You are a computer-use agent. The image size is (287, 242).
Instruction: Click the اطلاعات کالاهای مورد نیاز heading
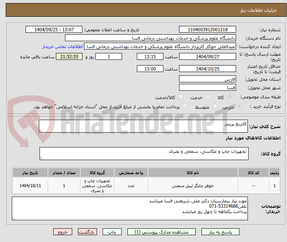coord(253,138)
